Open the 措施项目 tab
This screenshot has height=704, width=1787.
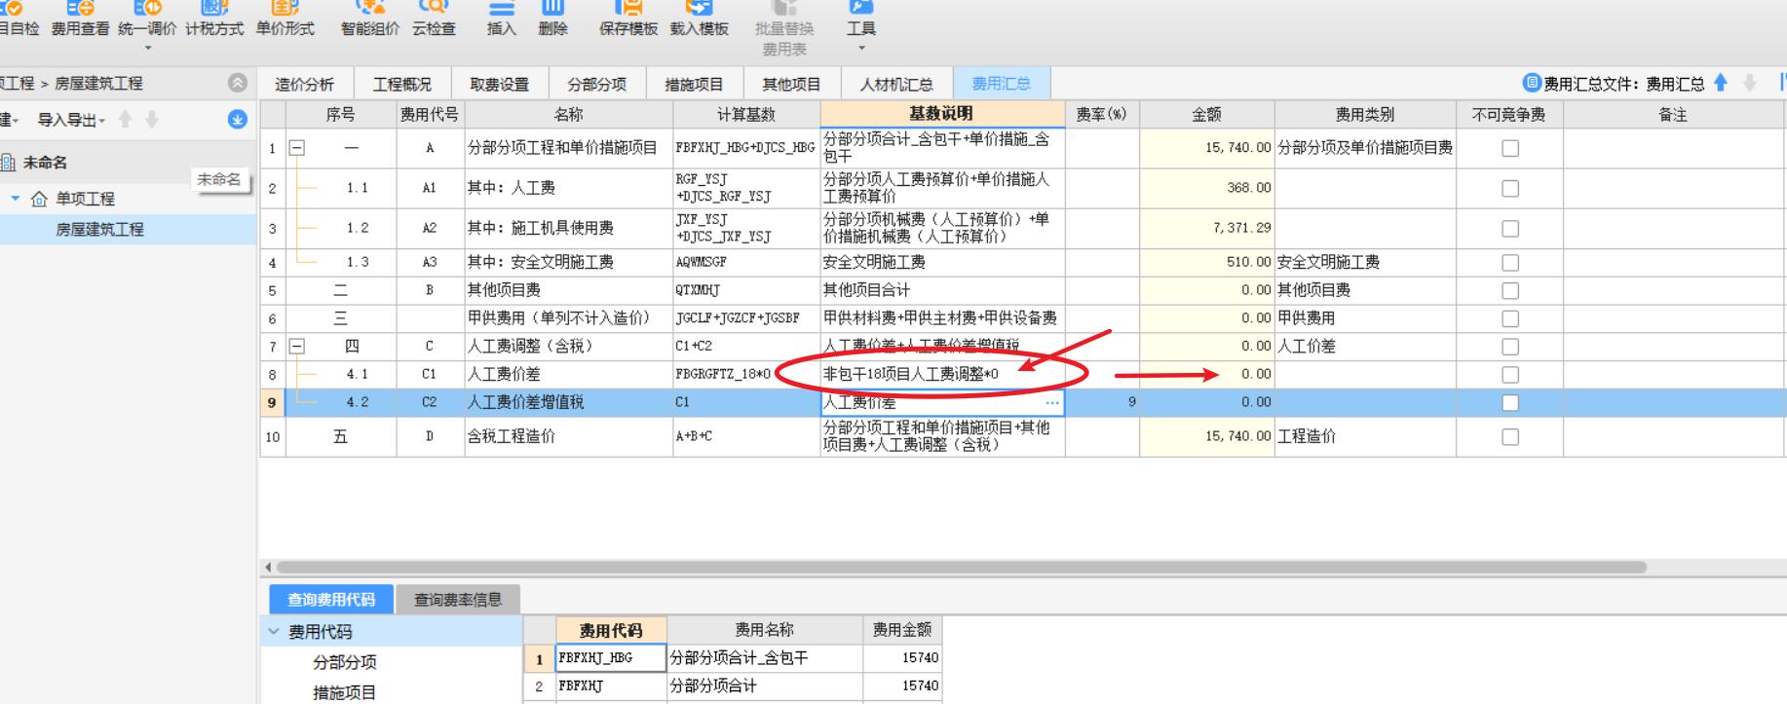click(x=694, y=84)
